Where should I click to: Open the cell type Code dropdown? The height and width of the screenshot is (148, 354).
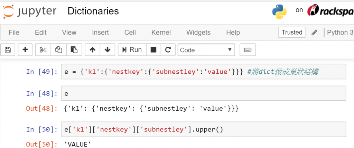(x=206, y=50)
